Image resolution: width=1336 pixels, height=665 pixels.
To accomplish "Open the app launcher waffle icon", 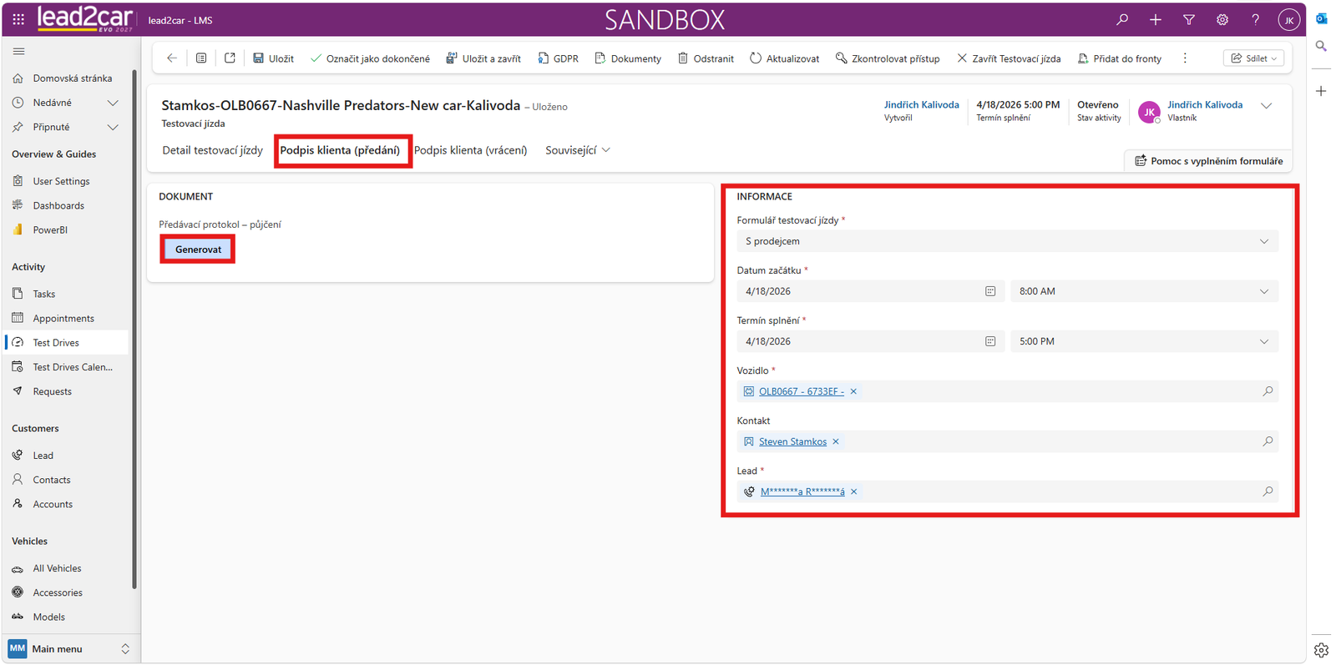I will (x=18, y=19).
